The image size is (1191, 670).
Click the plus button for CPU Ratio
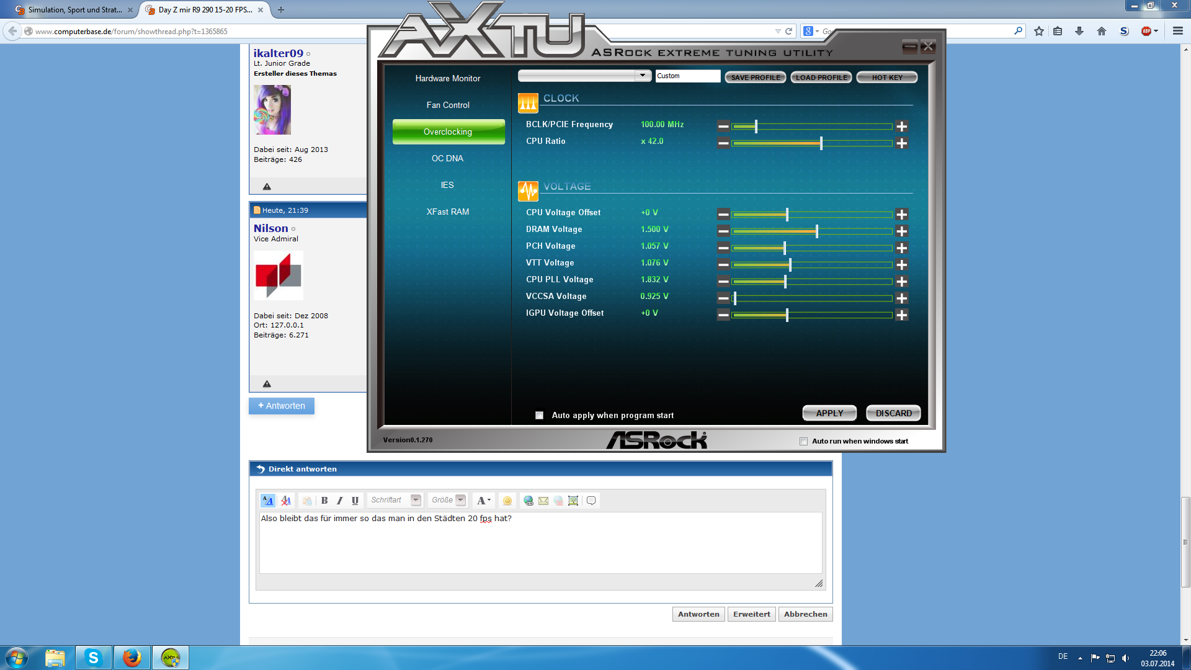[x=901, y=143]
